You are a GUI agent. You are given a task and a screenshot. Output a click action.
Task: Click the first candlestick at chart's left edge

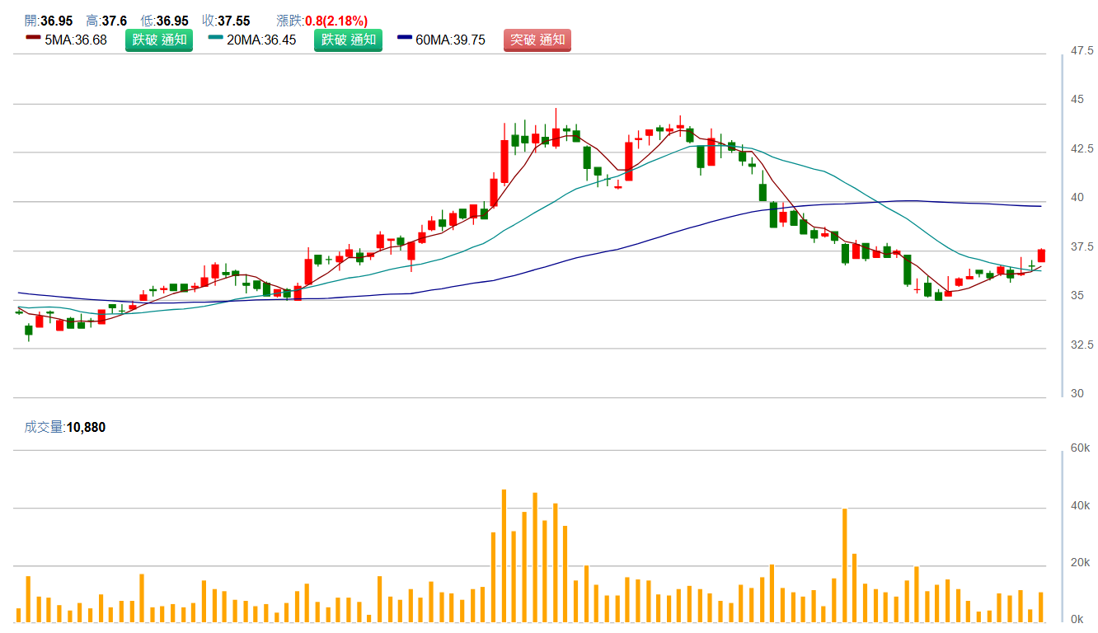coord(19,312)
